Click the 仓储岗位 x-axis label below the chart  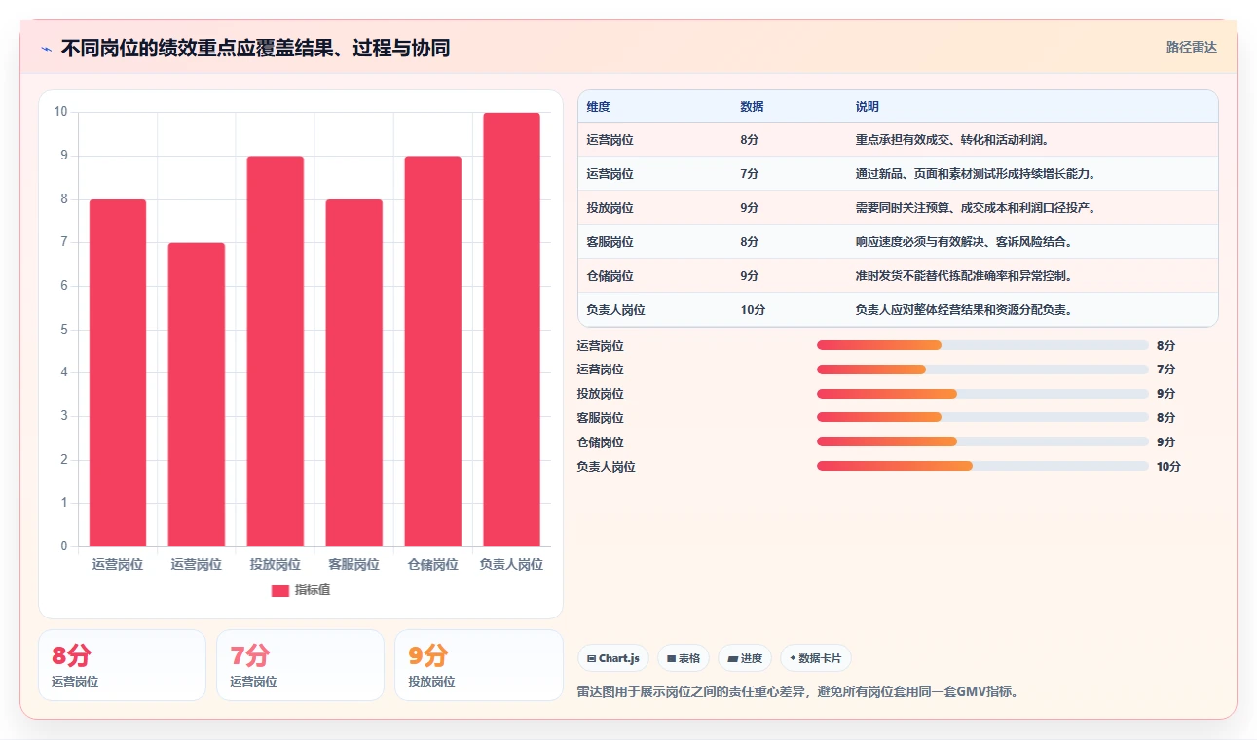[433, 564]
